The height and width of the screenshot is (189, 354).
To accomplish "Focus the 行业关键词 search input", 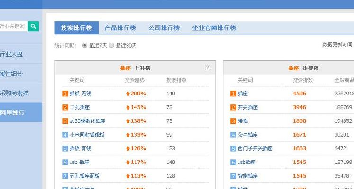I will click(x=14, y=26).
